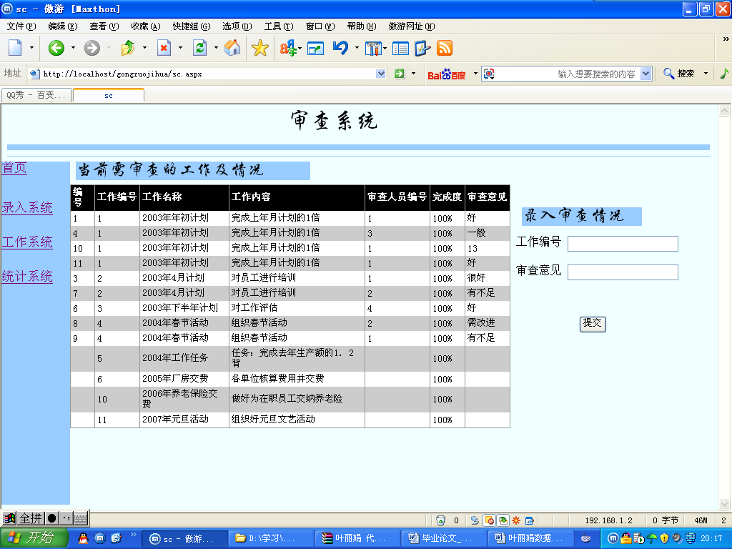This screenshot has height=549, width=732.
Task: Follow the 录入系统 link
Action: pyautogui.click(x=27, y=207)
